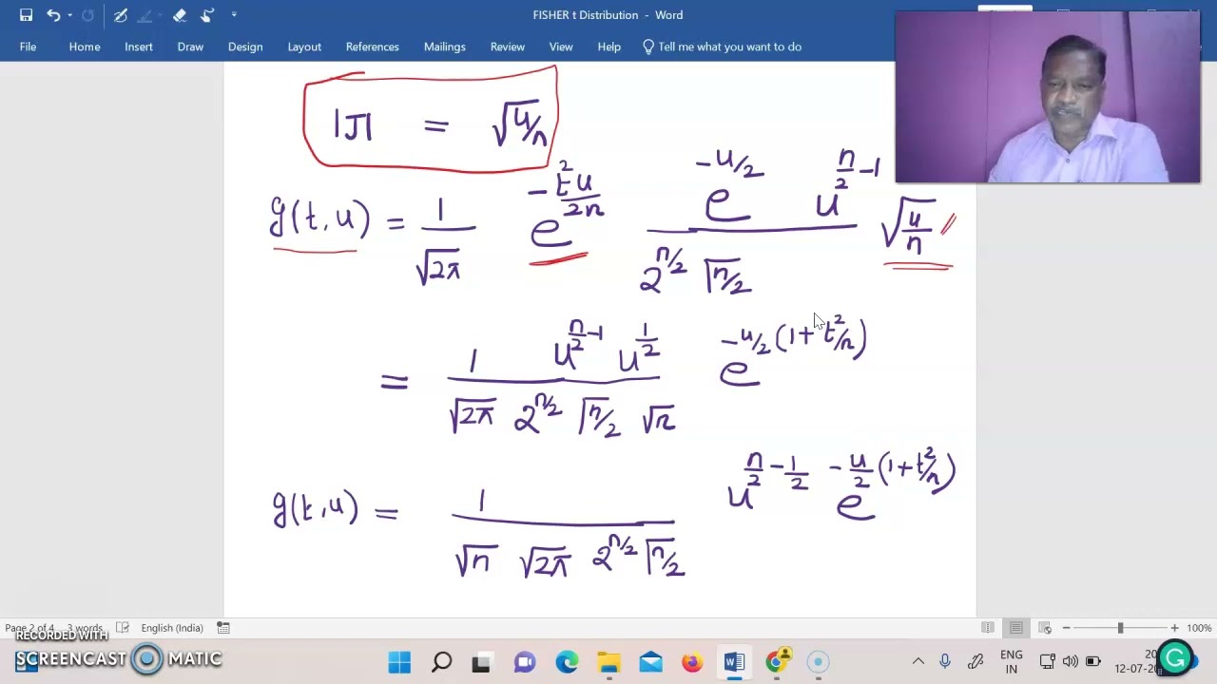Switch input language ENG IN
This screenshot has height=684, width=1217.
[x=1012, y=662]
